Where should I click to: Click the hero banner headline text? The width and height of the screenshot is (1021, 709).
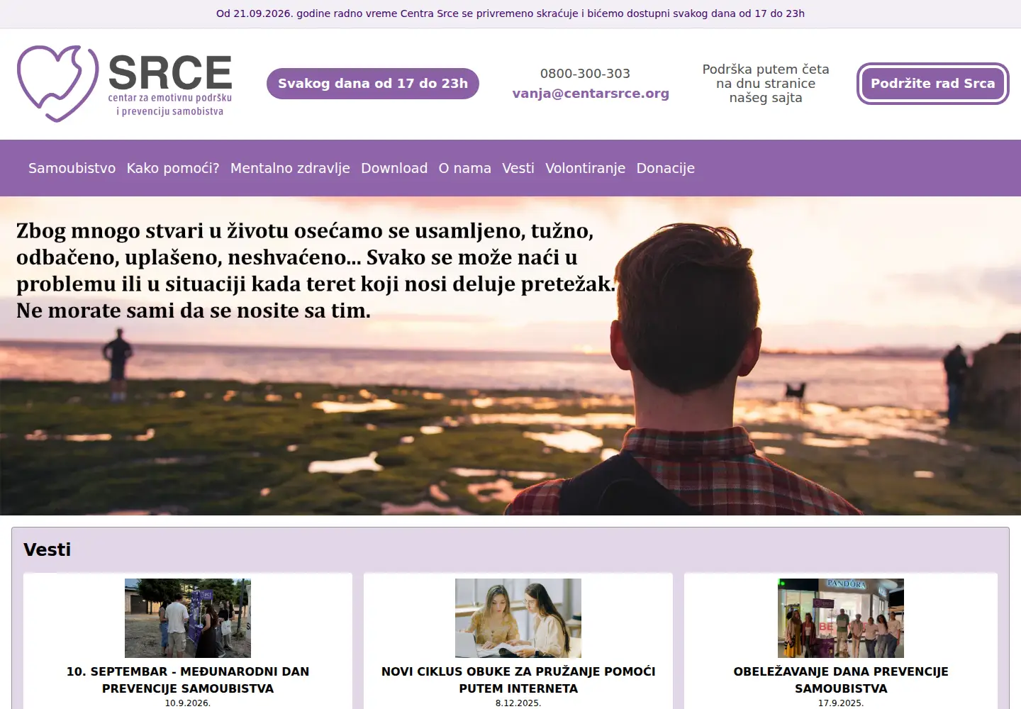[x=316, y=270]
